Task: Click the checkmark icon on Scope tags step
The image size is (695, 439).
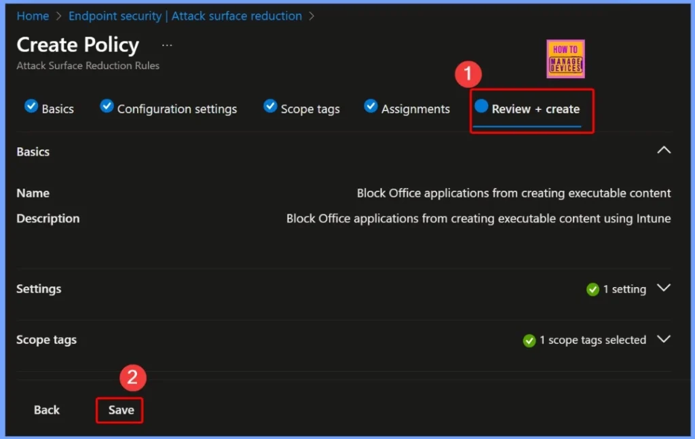Action: [x=269, y=106]
